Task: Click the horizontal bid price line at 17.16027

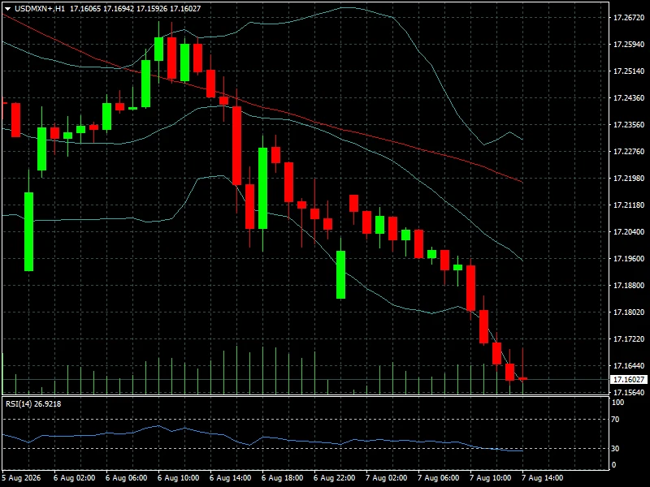Action: click(305, 379)
